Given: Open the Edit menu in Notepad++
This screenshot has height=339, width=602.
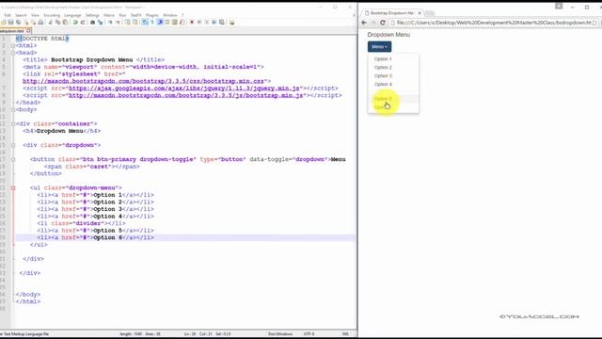Looking at the screenshot, I should pyautogui.click(x=8, y=15).
